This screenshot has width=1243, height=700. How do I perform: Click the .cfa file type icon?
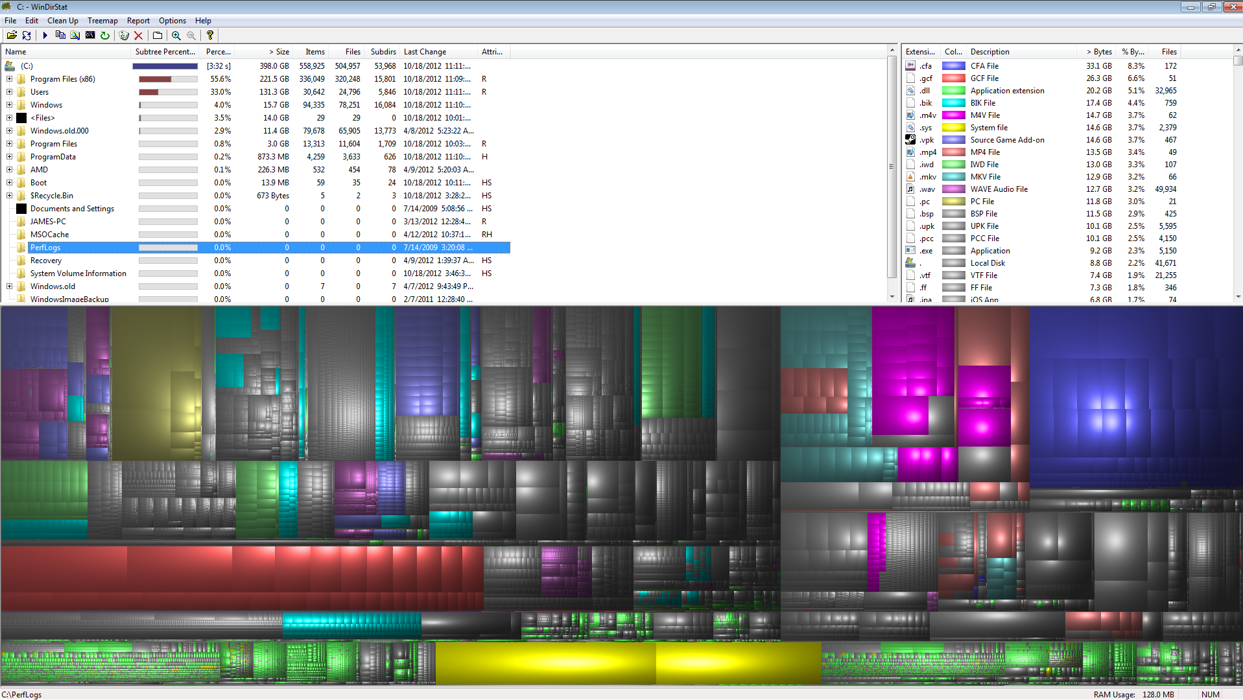pyautogui.click(x=910, y=66)
